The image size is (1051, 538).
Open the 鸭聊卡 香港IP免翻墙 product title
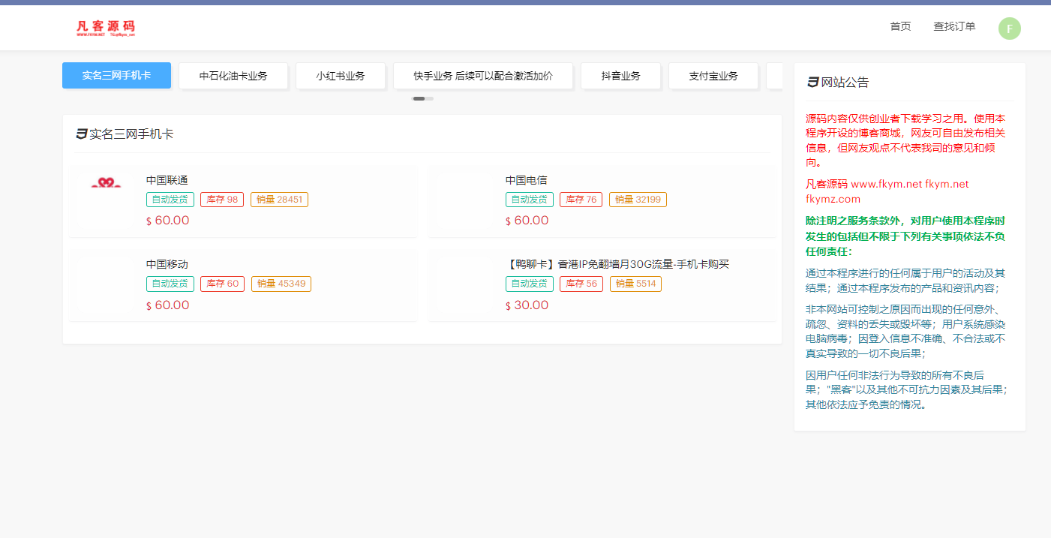point(617,264)
